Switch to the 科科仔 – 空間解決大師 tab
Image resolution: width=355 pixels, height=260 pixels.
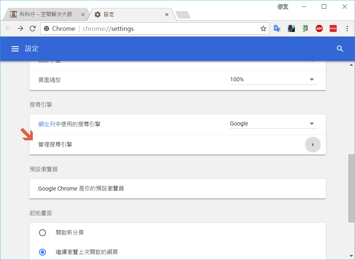pyautogui.click(x=46, y=14)
